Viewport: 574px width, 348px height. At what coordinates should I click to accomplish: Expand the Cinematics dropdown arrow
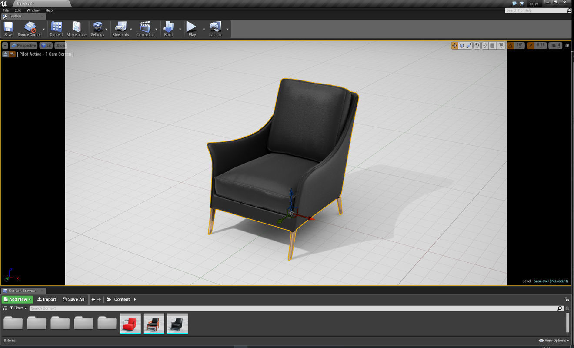click(x=157, y=30)
